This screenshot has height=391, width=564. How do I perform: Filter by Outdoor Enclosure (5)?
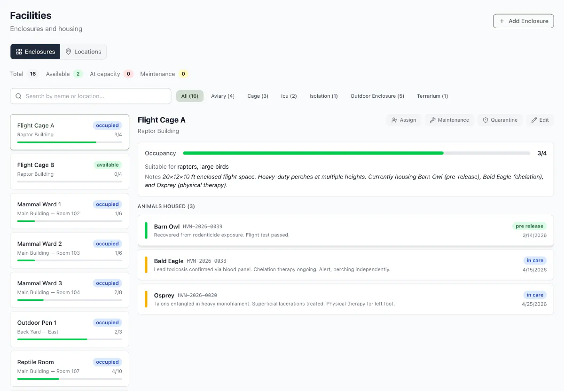tap(377, 96)
